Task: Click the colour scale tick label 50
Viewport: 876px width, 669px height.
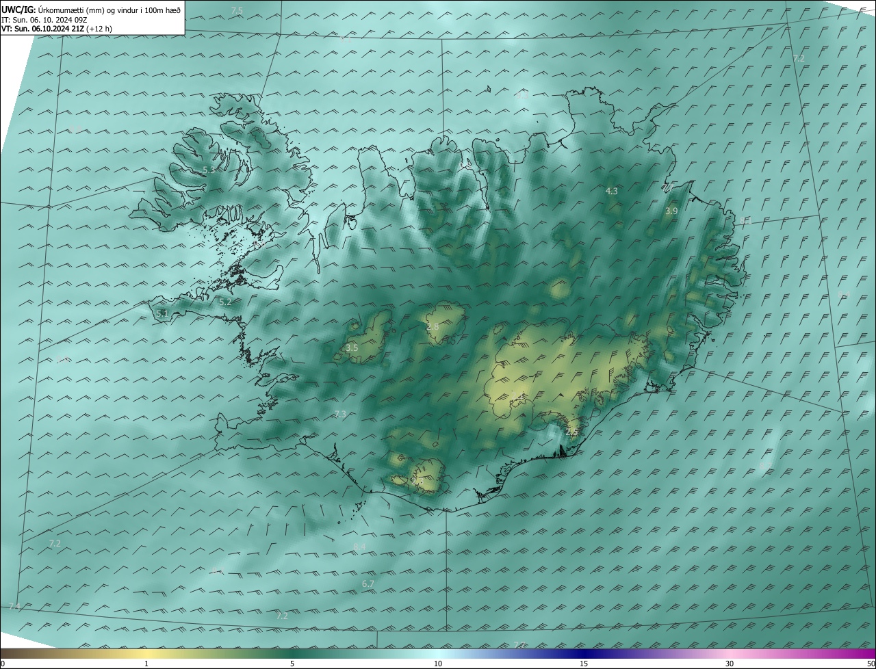Action: (871, 664)
